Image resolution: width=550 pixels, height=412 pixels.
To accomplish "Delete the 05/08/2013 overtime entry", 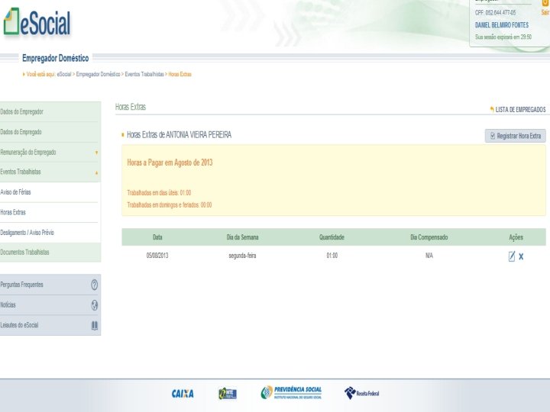I will (x=521, y=256).
